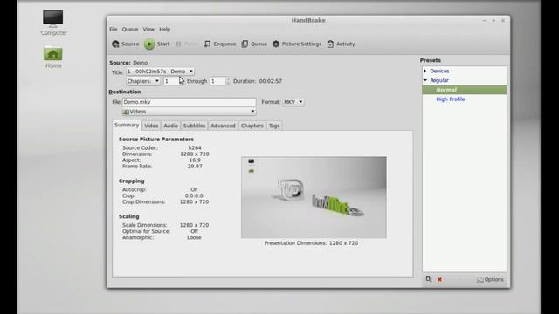The image size is (559, 314).
Task: Click the Optimal for Source value Off
Action: (194, 231)
